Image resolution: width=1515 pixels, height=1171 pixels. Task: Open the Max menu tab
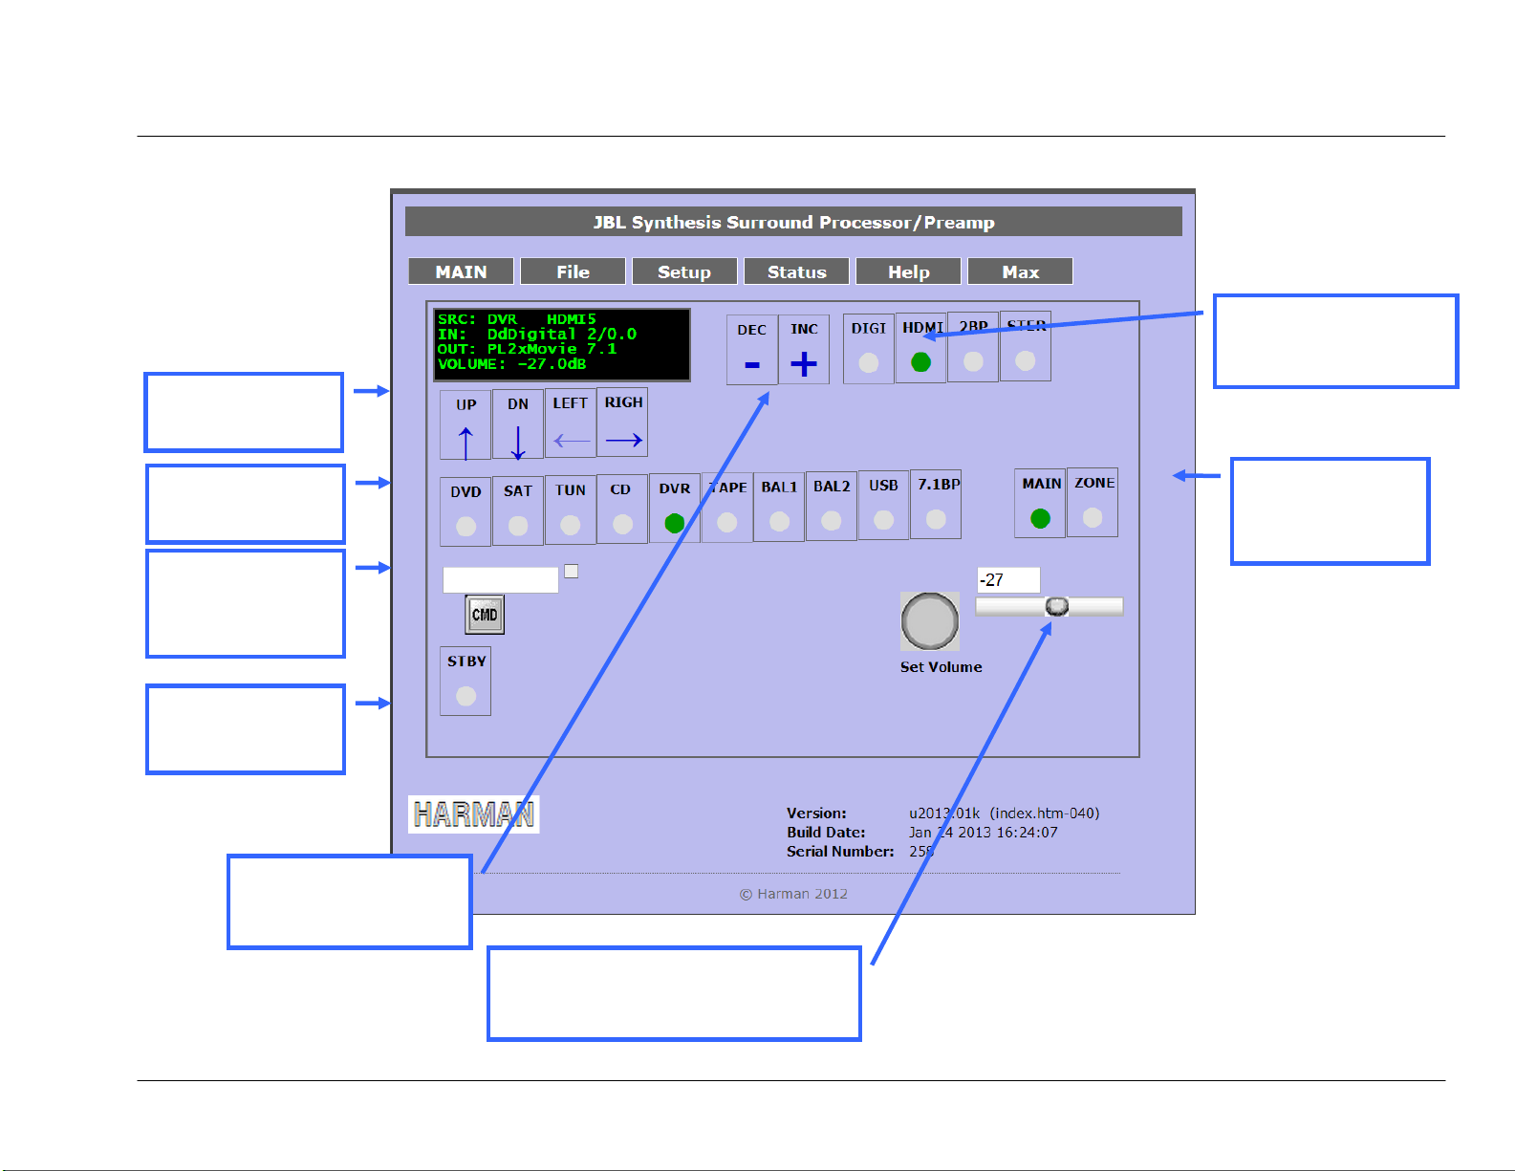point(1020,271)
